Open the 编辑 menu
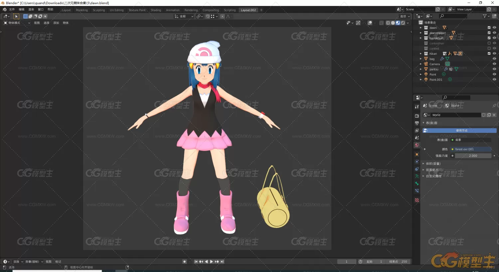This screenshot has width=499, height=272. pos(21,10)
